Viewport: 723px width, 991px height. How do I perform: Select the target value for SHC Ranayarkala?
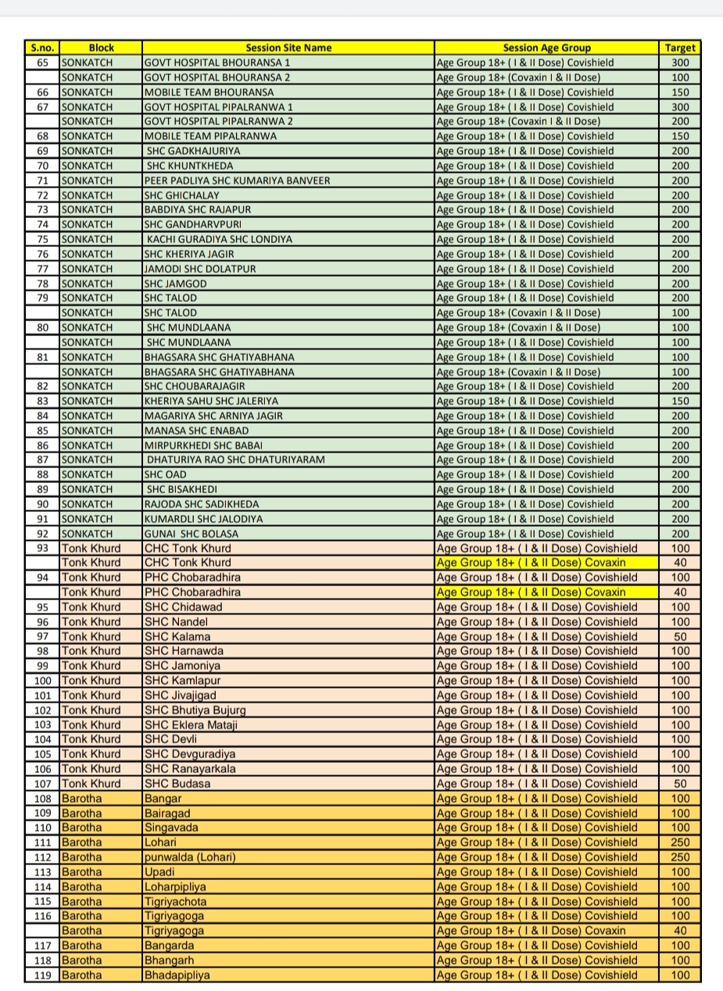(x=679, y=769)
